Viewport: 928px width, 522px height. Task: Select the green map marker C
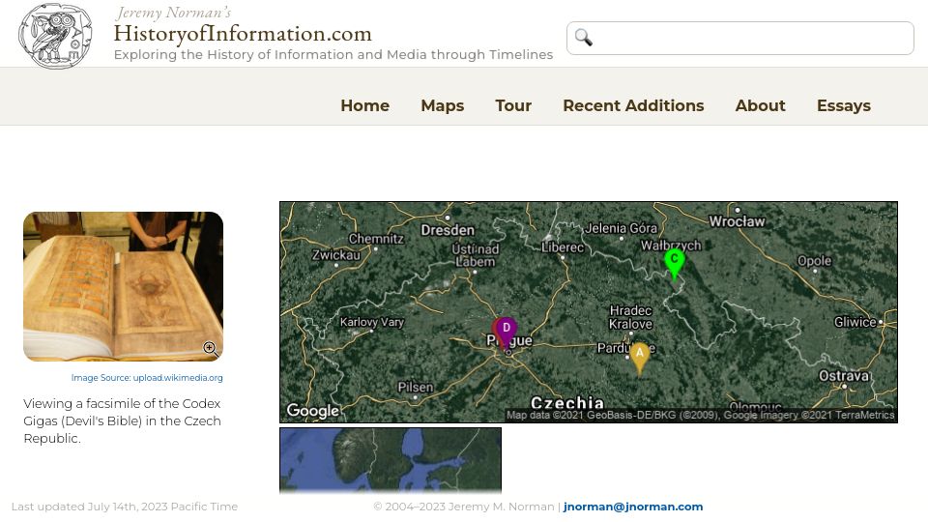point(674,263)
